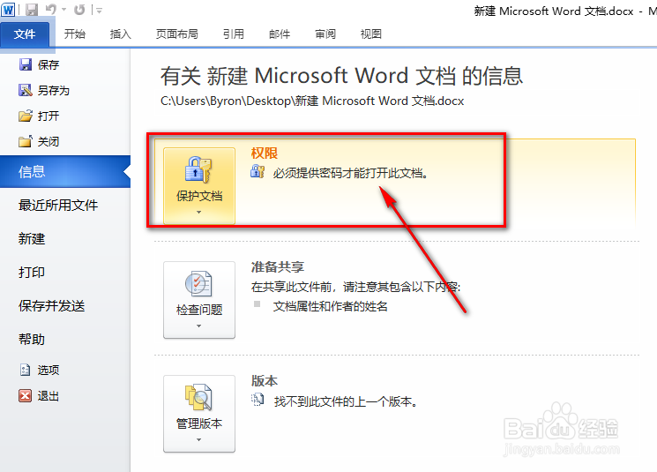Click the 选项 document icon in sidebar

(26, 370)
